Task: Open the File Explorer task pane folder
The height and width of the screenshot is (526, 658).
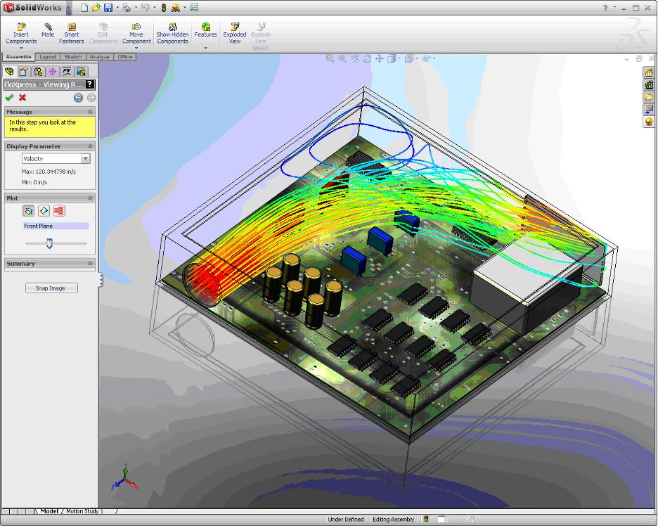Action: coord(649,97)
